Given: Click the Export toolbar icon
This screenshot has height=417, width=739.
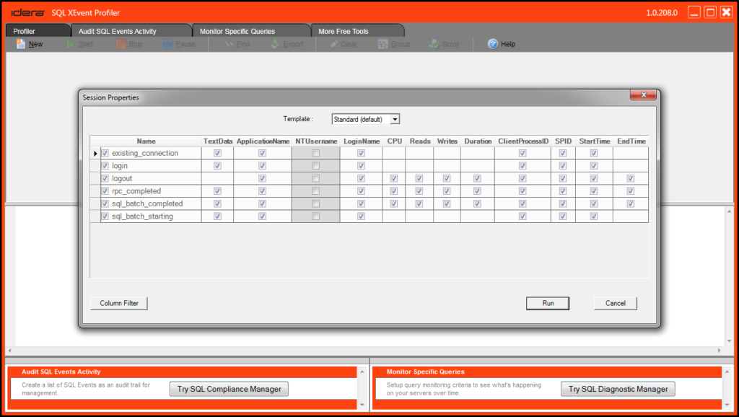Looking at the screenshot, I should pos(275,44).
